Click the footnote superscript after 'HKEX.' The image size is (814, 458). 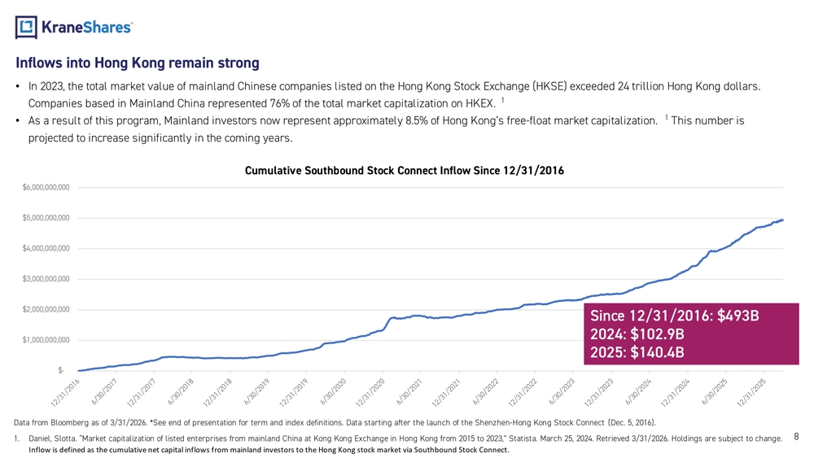502,99
